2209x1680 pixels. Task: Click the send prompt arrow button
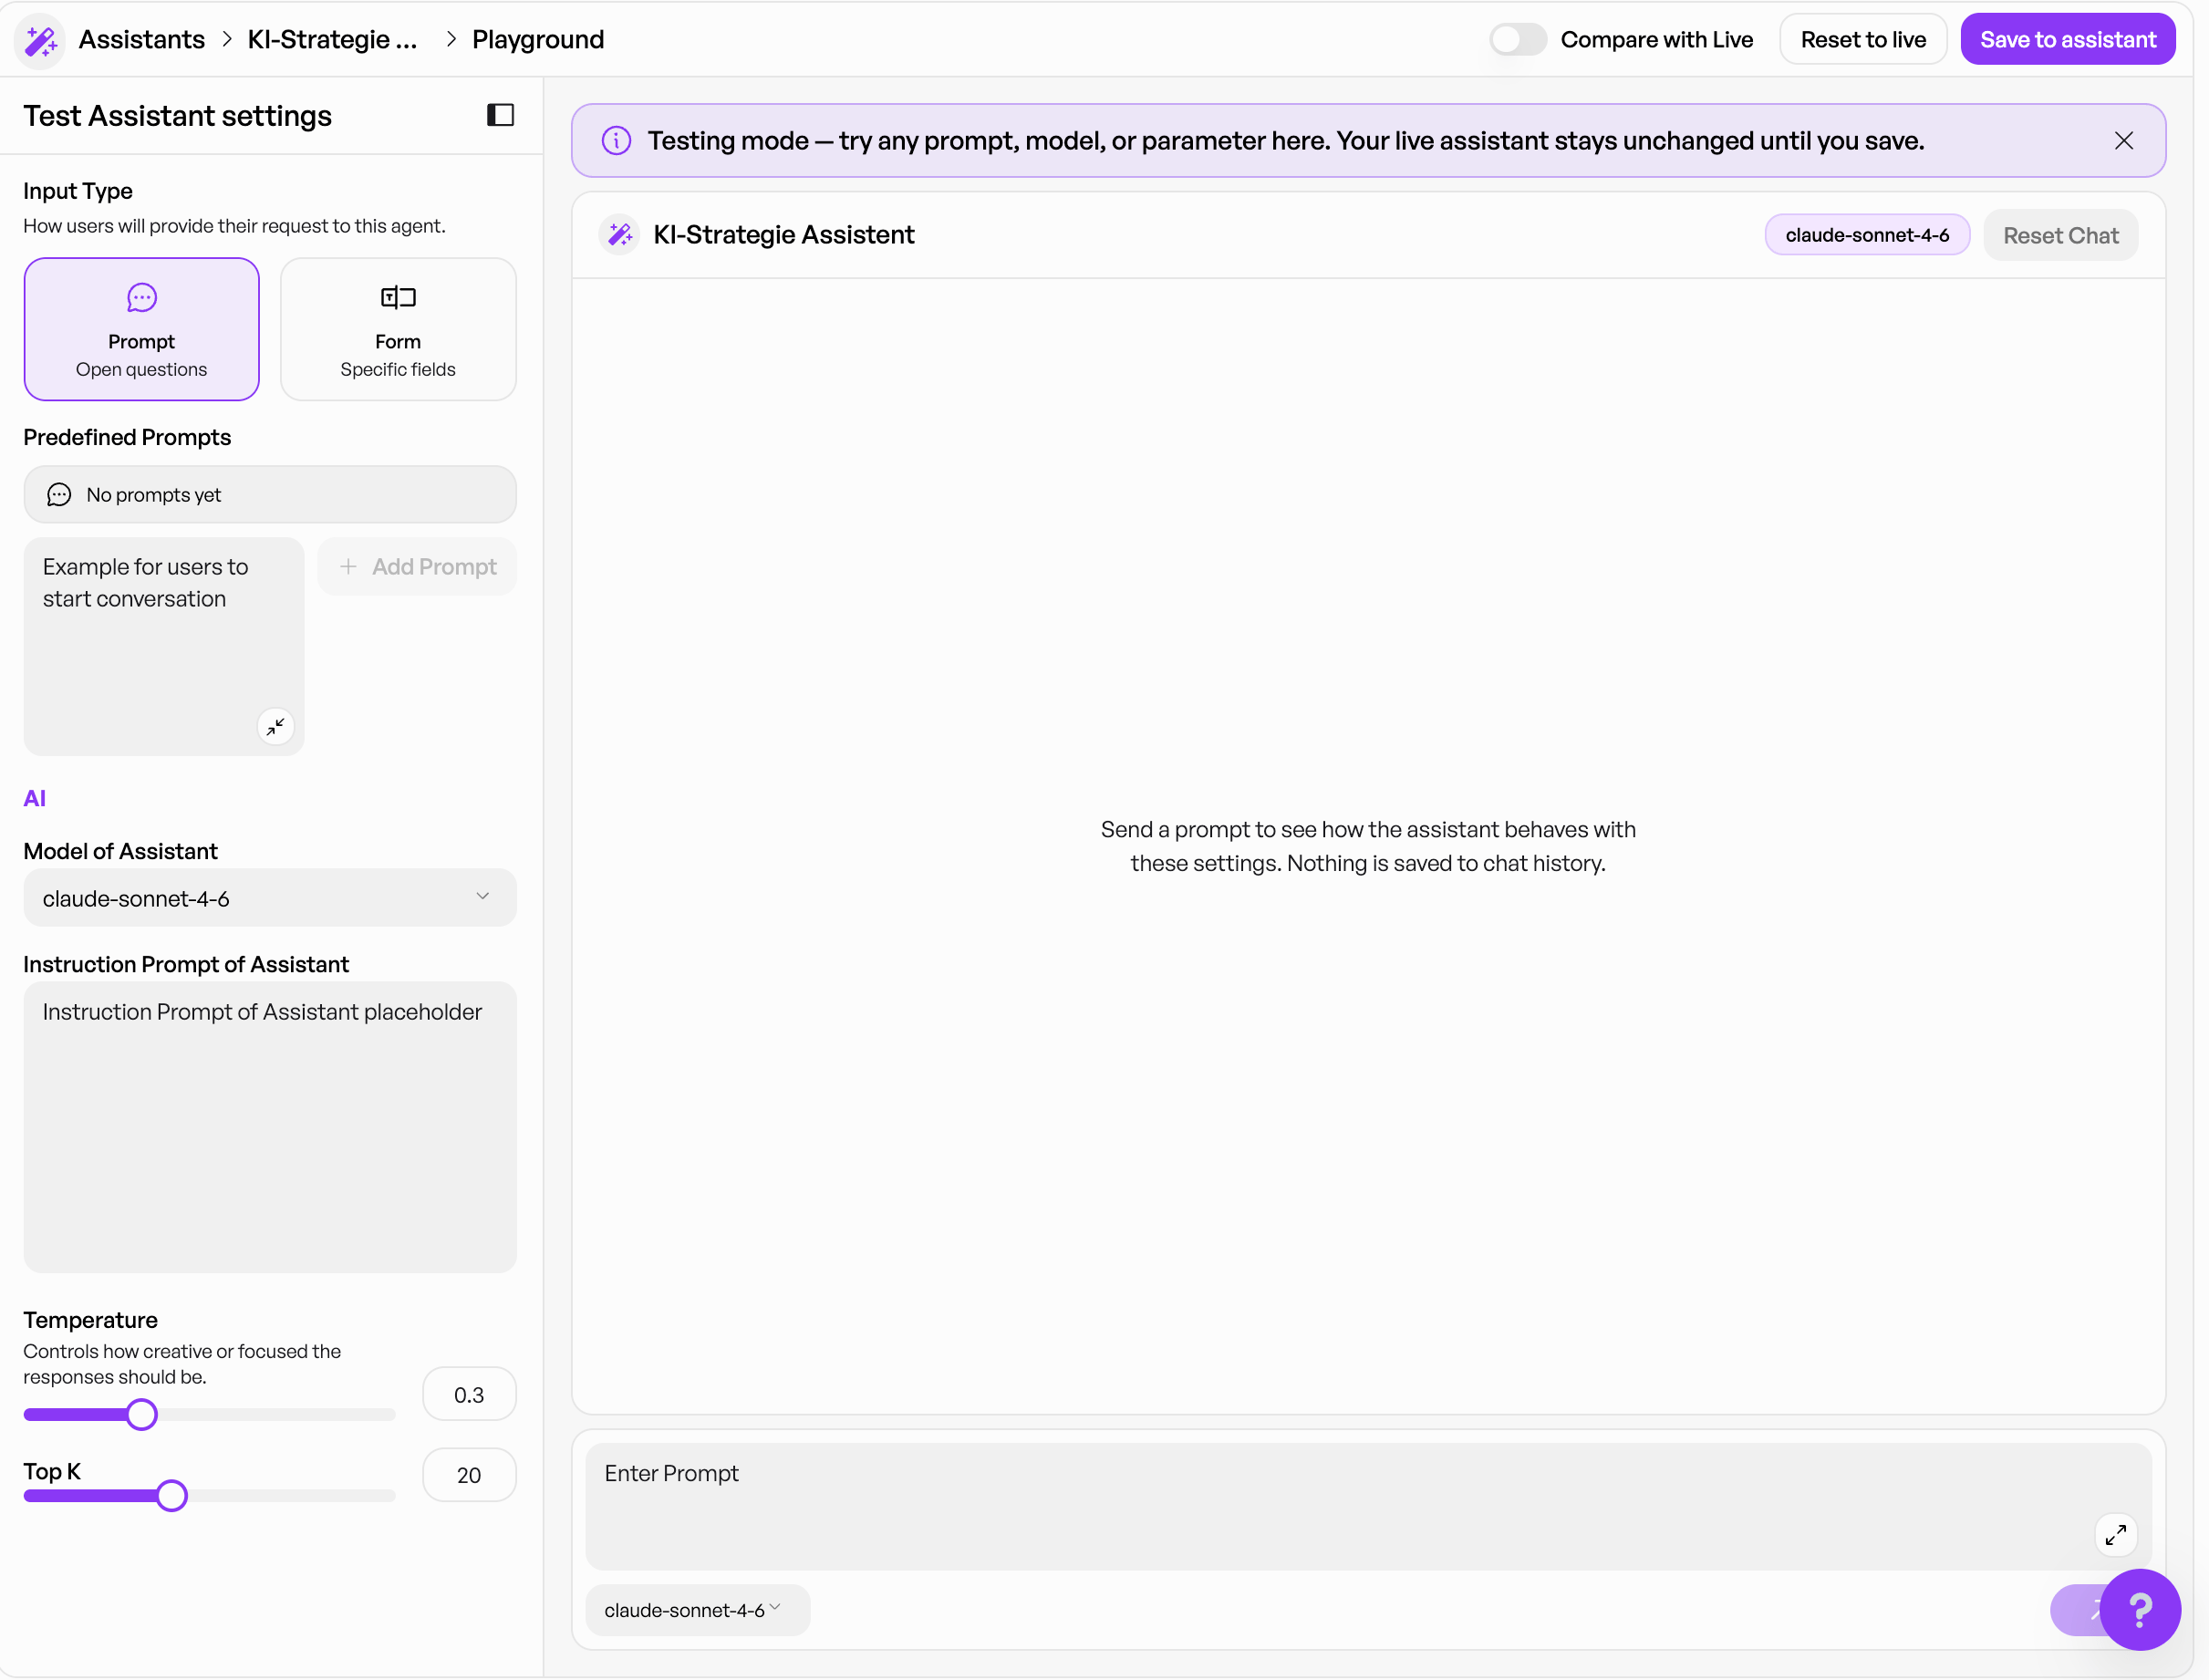point(2078,1610)
